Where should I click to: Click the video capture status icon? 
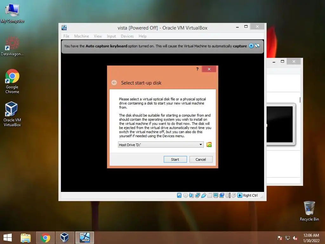tap(222, 195)
